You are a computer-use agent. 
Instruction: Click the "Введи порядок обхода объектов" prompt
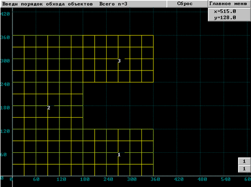pyautogui.click(x=47, y=4)
